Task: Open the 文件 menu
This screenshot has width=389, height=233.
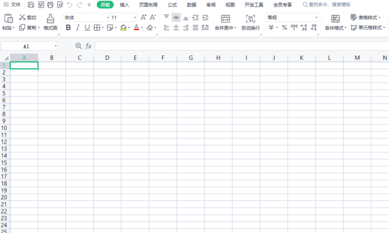Action: [12, 4]
